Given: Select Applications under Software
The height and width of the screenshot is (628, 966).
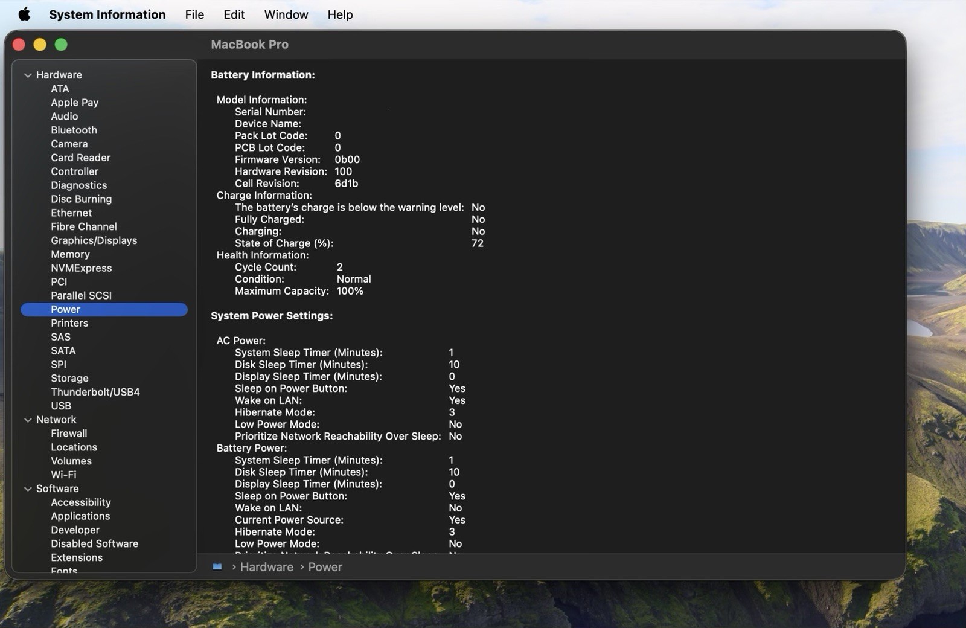Looking at the screenshot, I should [80, 516].
